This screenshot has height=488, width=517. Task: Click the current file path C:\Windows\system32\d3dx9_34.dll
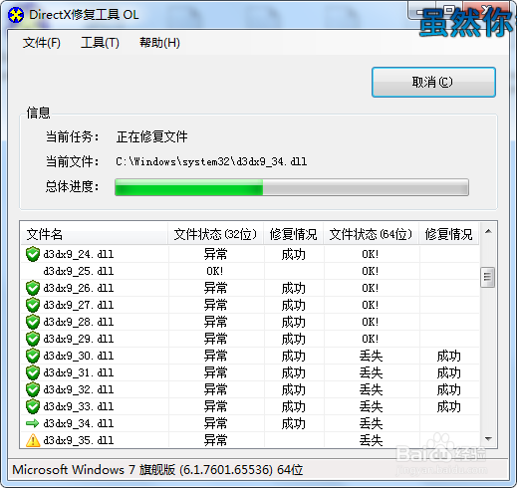(211, 162)
